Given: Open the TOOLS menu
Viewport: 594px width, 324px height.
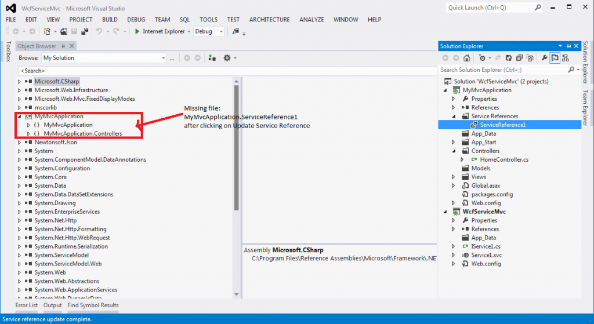Looking at the screenshot, I should tap(209, 20).
